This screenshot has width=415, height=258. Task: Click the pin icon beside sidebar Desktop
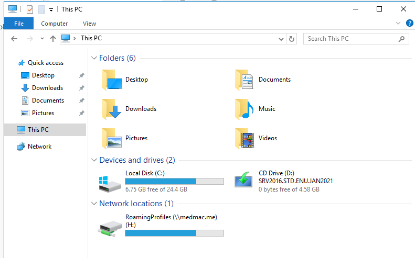click(81, 75)
